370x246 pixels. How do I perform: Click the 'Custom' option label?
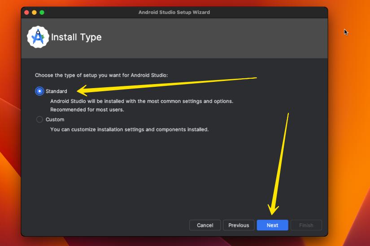tap(55, 119)
